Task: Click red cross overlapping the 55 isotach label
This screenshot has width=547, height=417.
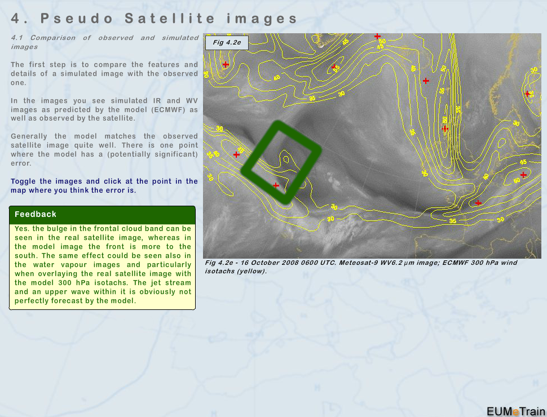Action: click(x=334, y=67)
